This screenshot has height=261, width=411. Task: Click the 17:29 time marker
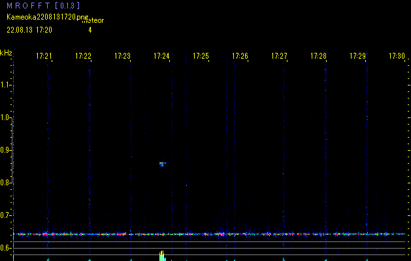click(357, 56)
